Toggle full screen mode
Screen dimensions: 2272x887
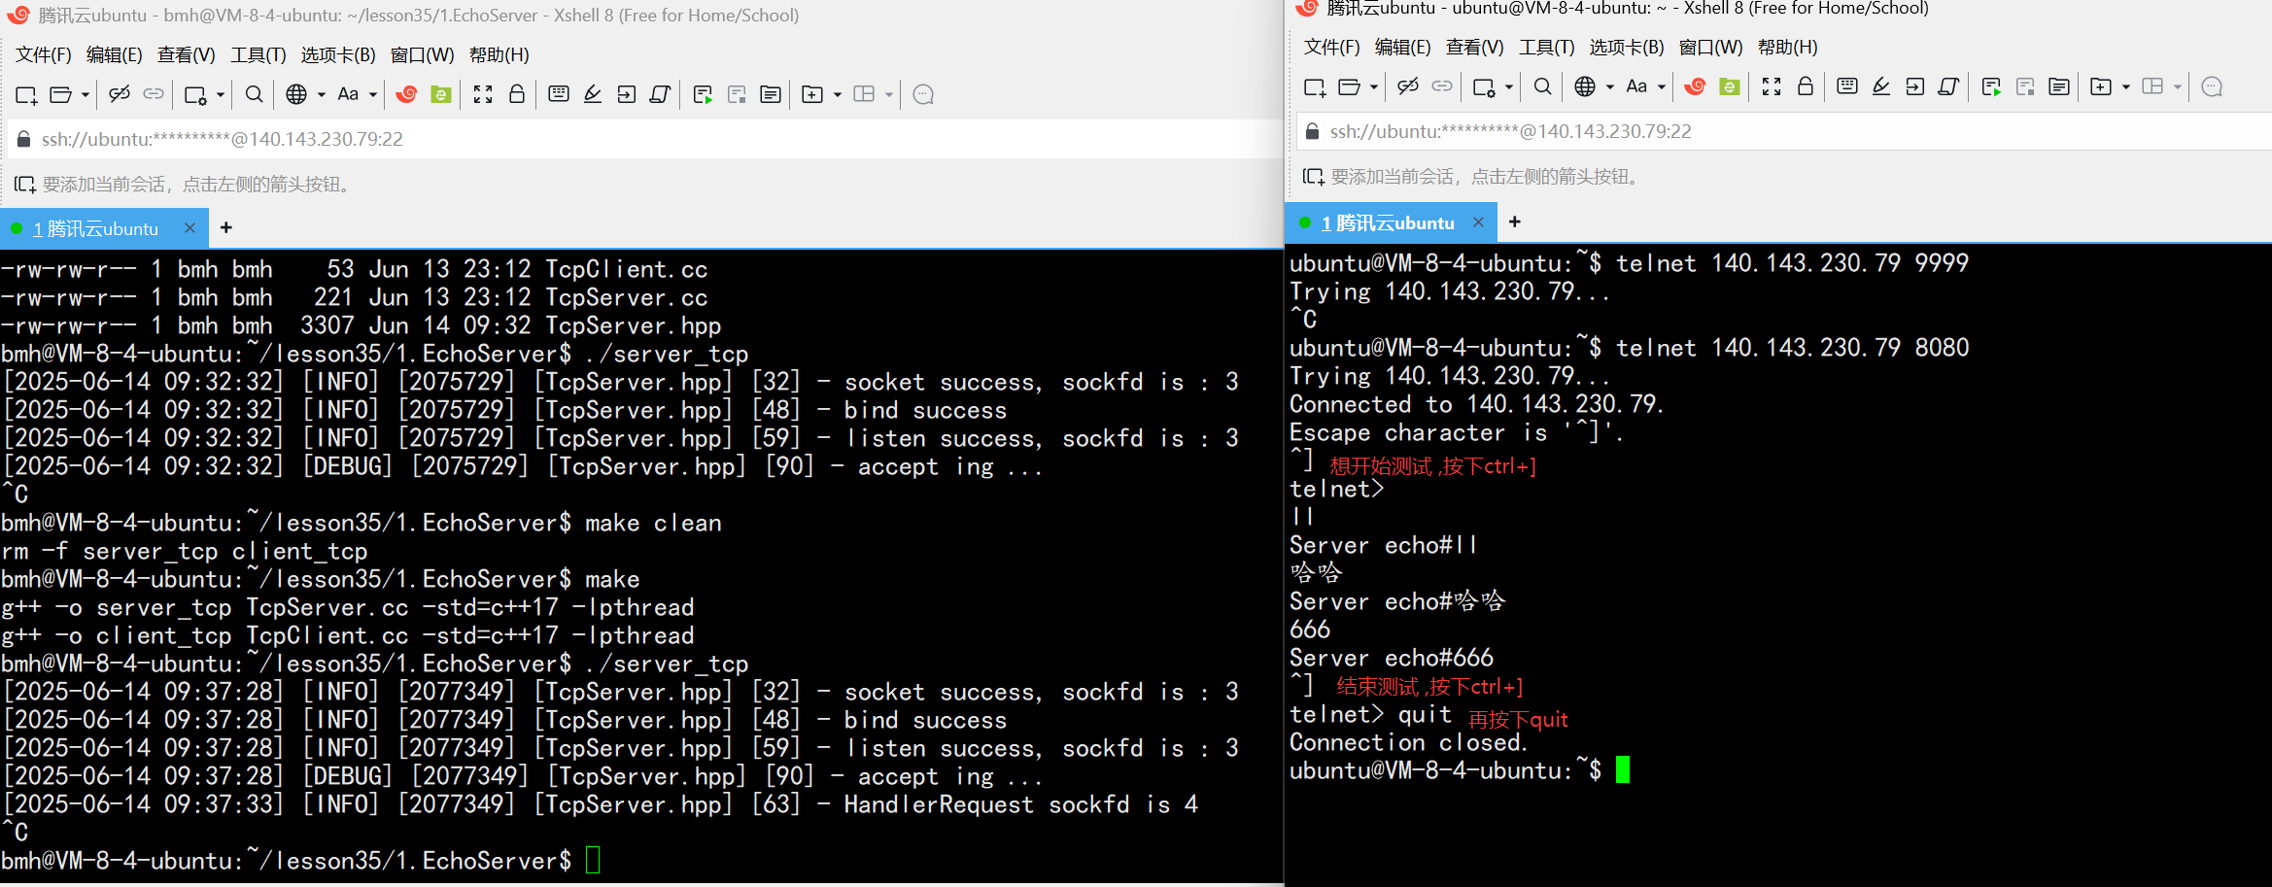point(483,94)
